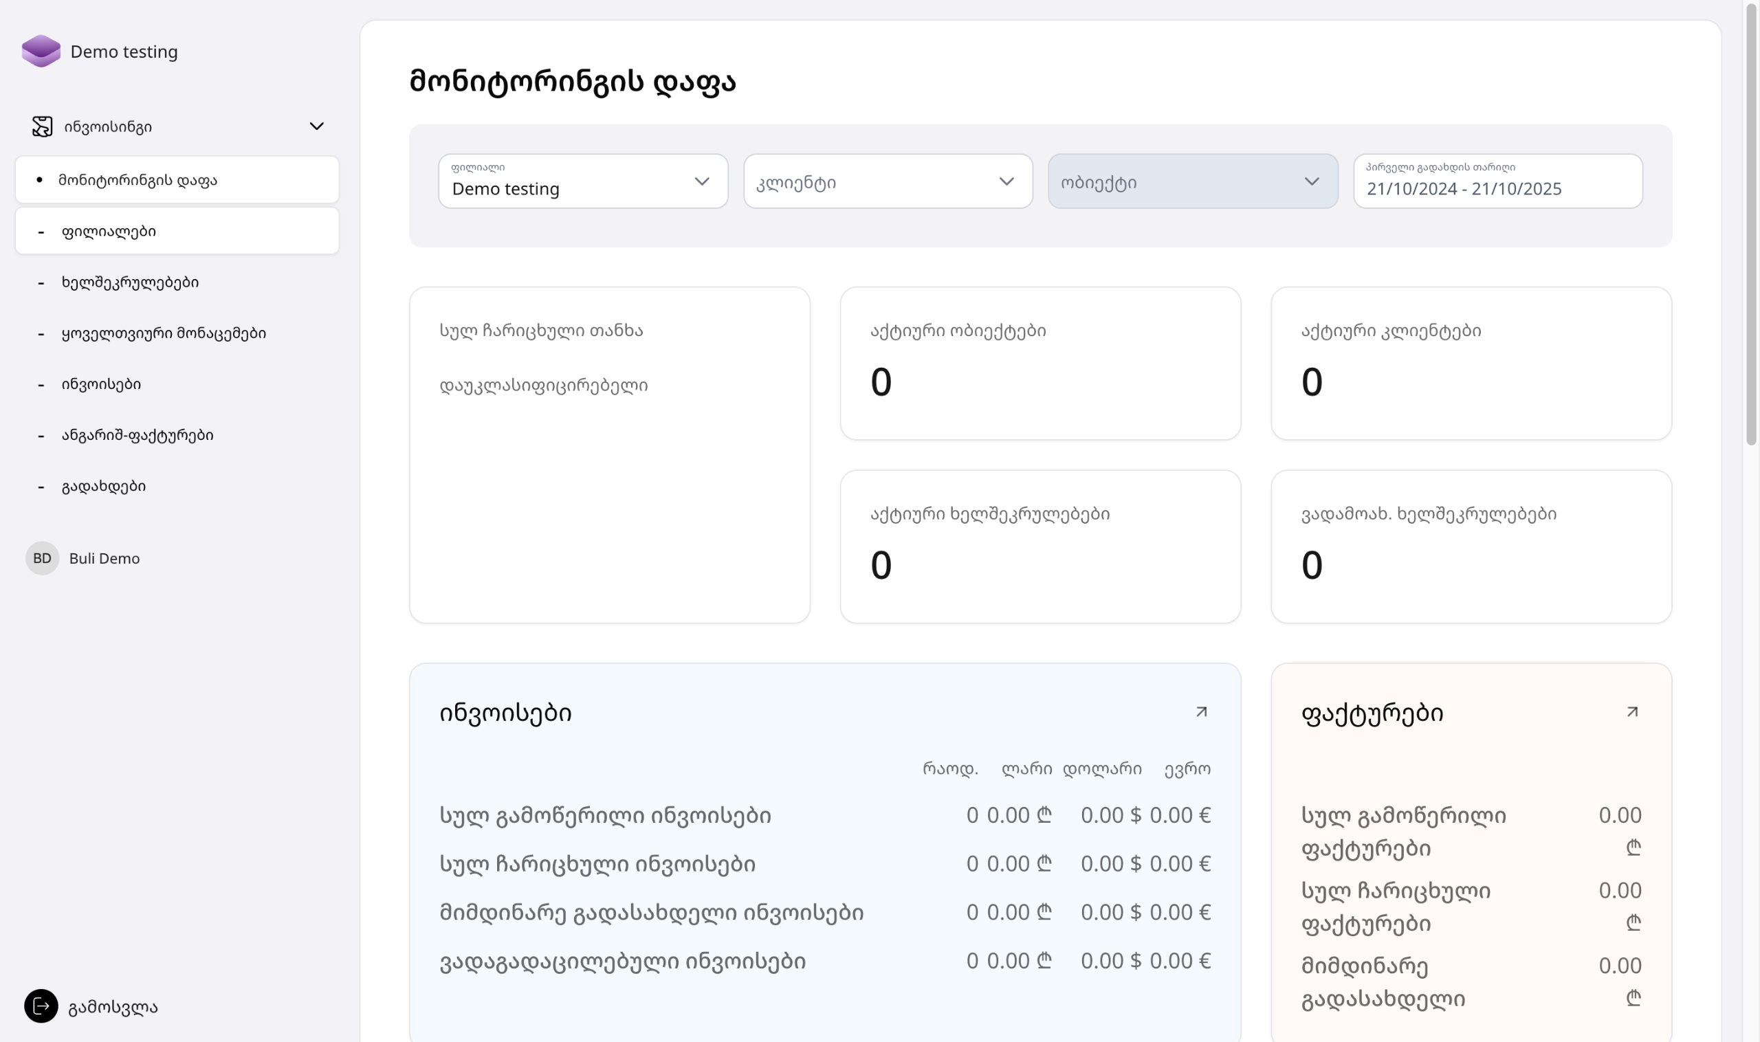Open the ფილიალი Demo testing dropdown
Screen dimensions: 1760x1042
point(582,182)
